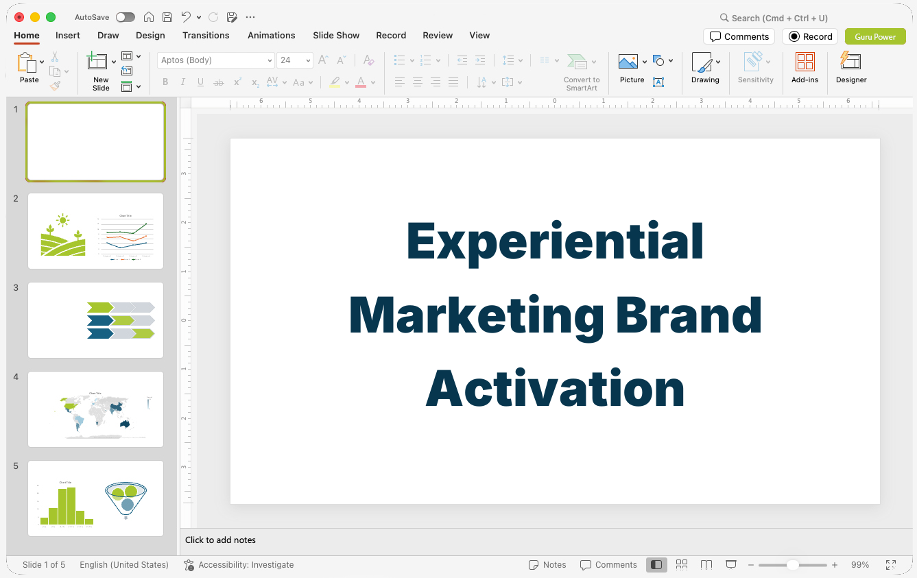Decrease list indent level
The width and height of the screenshot is (917, 578).
point(462,60)
